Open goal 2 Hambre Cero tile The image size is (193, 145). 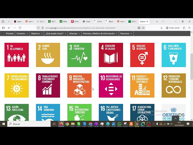pyautogui.click(x=48, y=55)
